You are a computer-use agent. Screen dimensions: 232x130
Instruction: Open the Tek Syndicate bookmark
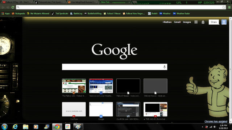(x=60, y=14)
